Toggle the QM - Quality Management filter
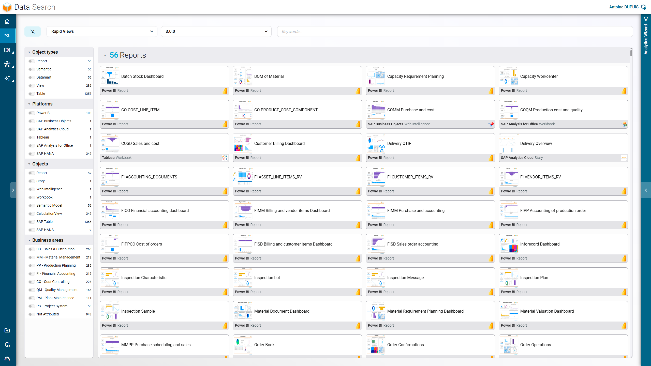This screenshot has height=366, width=651. [x=32, y=290]
